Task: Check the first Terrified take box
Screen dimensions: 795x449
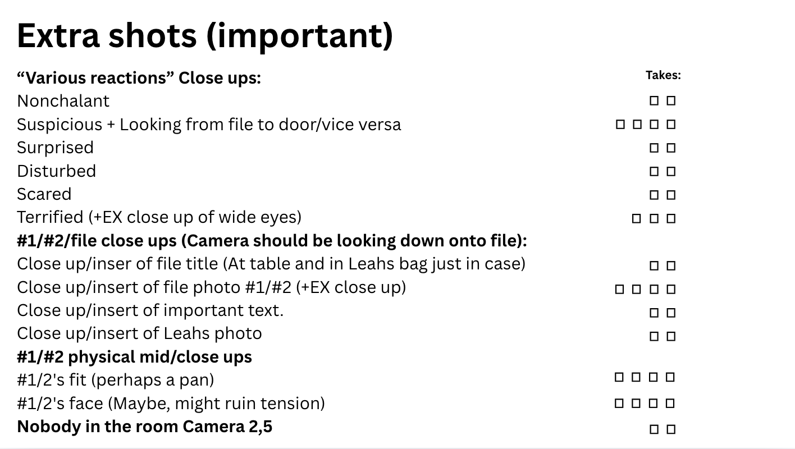Action: (636, 219)
